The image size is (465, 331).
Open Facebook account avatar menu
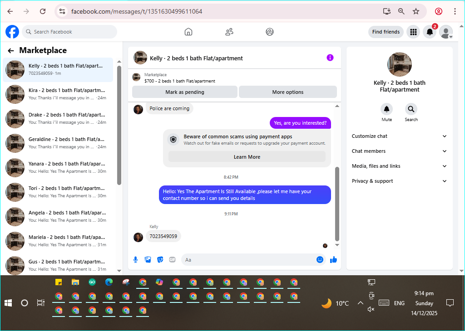446,32
